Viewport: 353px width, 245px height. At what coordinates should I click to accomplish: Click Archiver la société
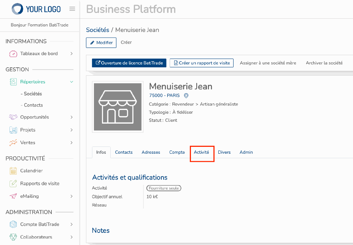[x=324, y=63]
